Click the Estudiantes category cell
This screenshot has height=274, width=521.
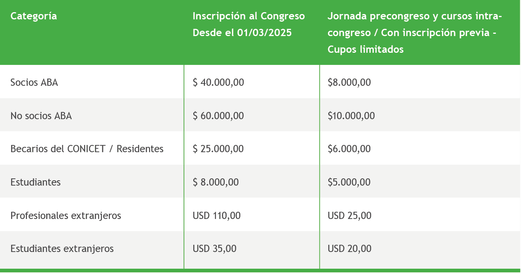pos(36,182)
